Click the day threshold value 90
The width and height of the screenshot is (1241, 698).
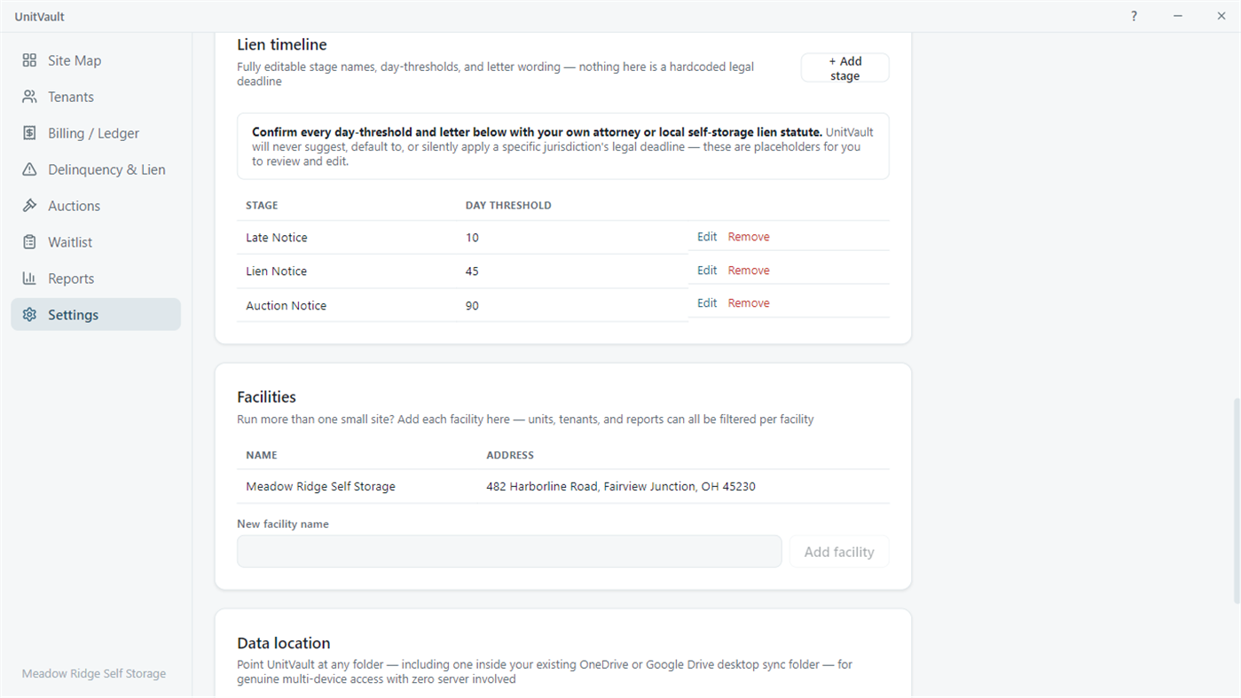click(x=472, y=306)
